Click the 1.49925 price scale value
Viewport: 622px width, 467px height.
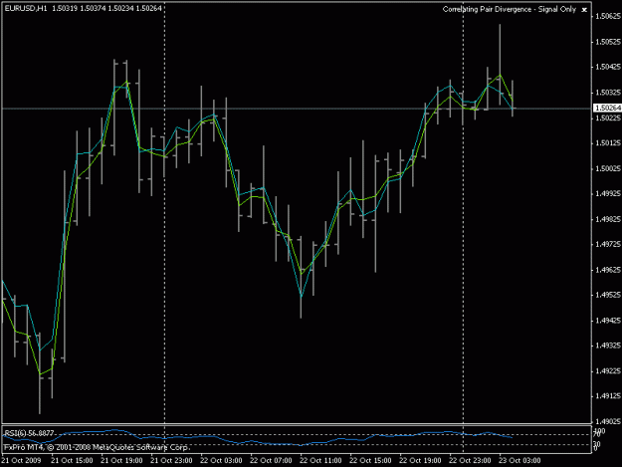coord(608,193)
